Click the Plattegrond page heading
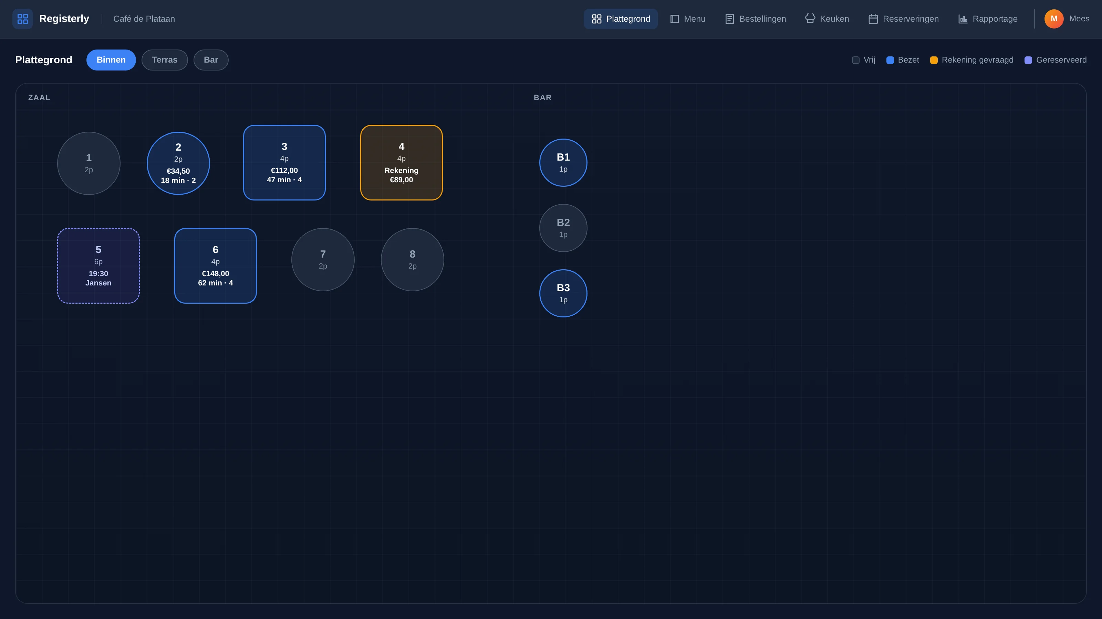The width and height of the screenshot is (1102, 619). (x=44, y=60)
